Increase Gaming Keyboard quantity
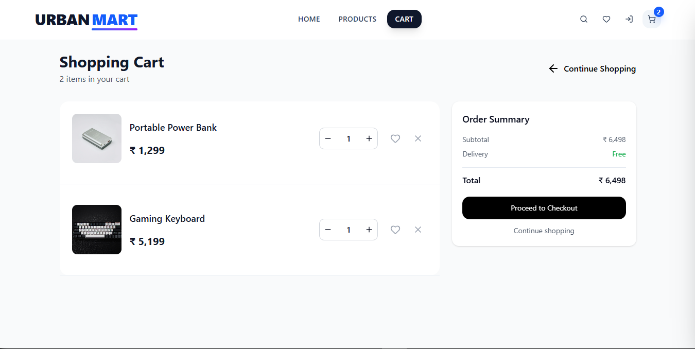This screenshot has height=349, width=695. point(369,230)
